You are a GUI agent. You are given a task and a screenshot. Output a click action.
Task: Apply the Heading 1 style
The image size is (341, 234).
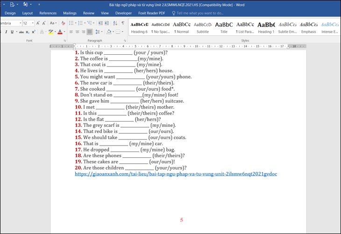[x=266, y=27]
